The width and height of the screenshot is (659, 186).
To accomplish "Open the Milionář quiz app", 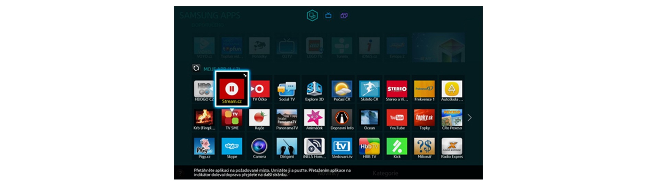I will [x=425, y=148].
